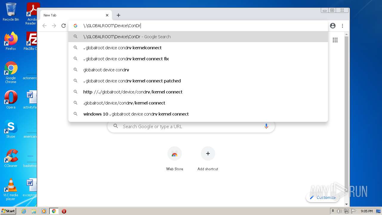Image resolution: width=382 pixels, height=215 pixels.
Task: Choose the 'windows 10 . globalroot' suggestion
Action: click(198, 114)
